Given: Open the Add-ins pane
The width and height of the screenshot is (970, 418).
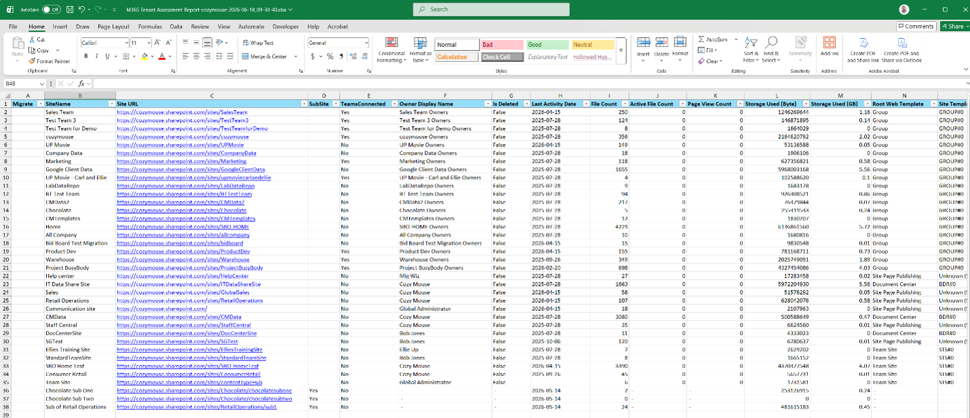Looking at the screenshot, I should [x=829, y=46].
